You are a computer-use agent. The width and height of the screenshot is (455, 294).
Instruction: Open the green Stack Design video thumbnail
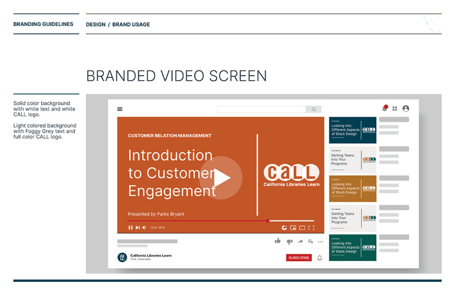(352, 248)
